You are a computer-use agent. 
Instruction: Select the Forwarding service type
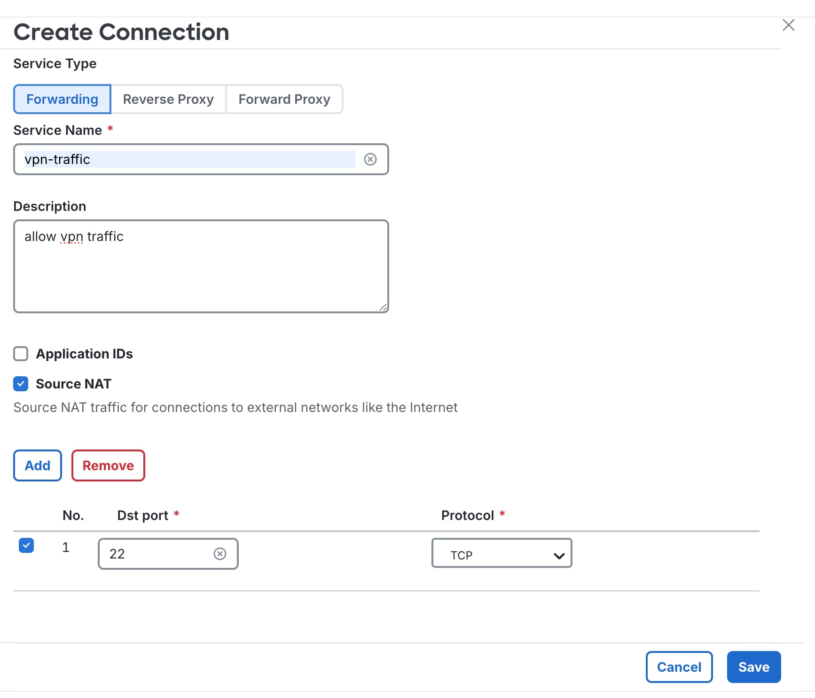pos(62,99)
